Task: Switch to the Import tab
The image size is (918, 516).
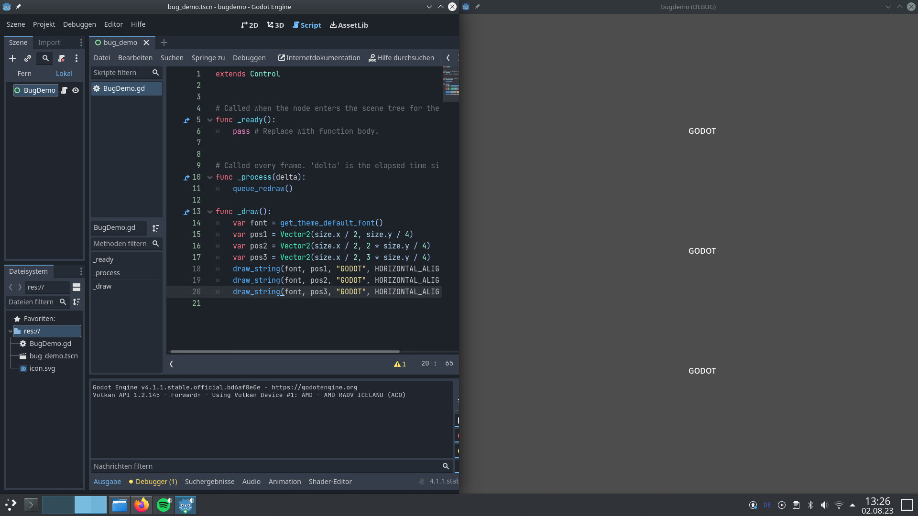Action: pos(48,42)
